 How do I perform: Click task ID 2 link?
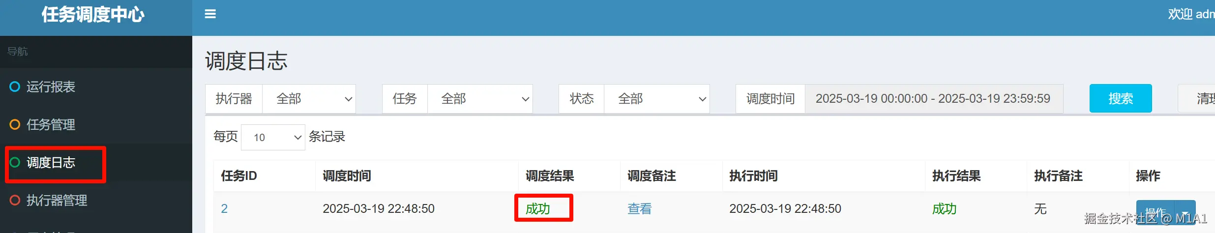pos(224,209)
